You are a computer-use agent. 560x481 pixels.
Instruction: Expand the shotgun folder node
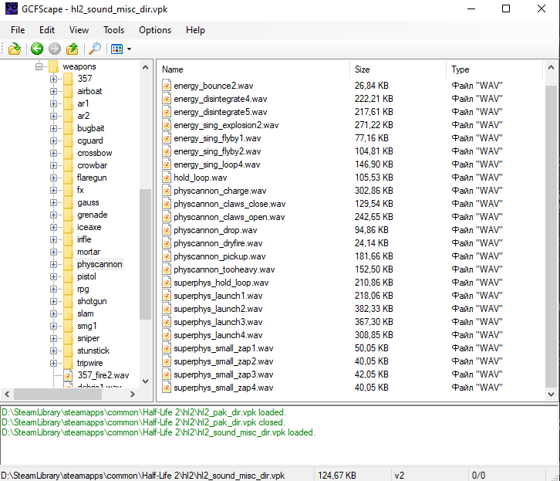[54, 301]
